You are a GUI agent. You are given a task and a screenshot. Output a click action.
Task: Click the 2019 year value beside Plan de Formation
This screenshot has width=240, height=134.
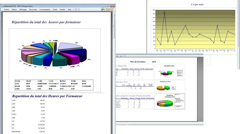pyautogui.click(x=154, y=62)
